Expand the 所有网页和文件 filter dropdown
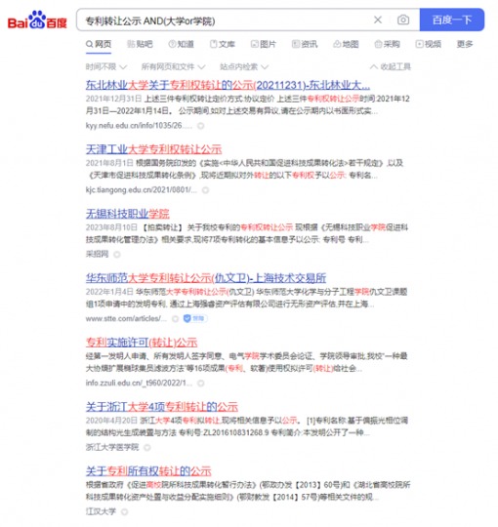Viewport: 498px width, 527px height. pyautogui.click(x=173, y=67)
